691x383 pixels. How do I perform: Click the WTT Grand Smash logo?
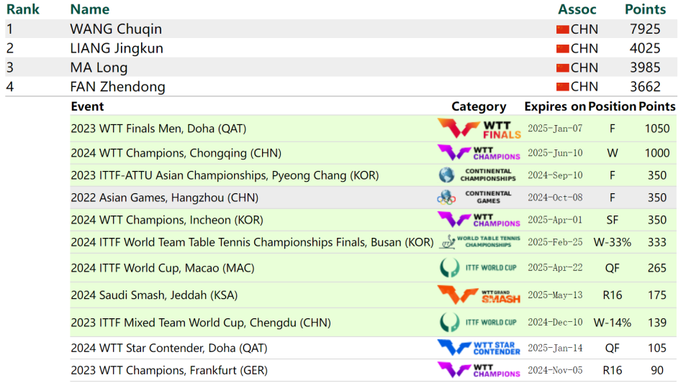pos(479,295)
